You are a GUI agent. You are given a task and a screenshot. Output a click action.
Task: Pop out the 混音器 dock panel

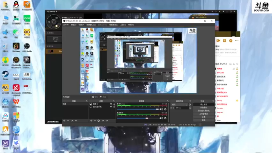pyautogui.click(x=168, y=101)
